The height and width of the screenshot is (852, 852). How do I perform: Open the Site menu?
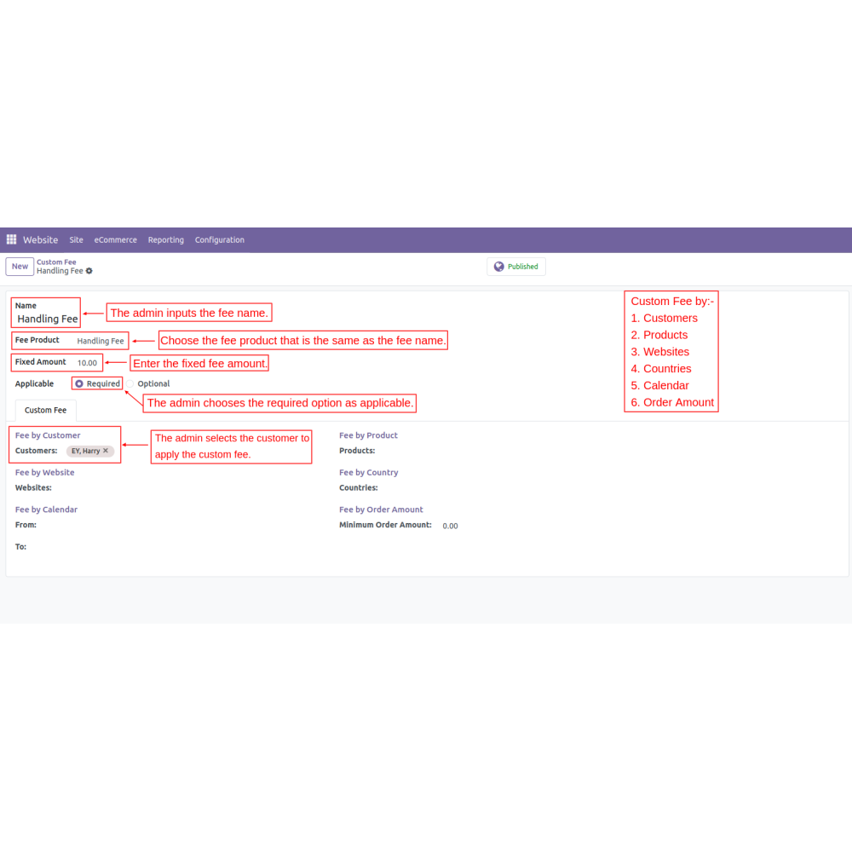click(x=76, y=240)
